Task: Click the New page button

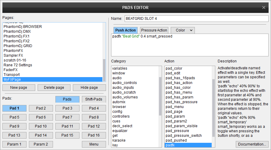Action: point(19,88)
